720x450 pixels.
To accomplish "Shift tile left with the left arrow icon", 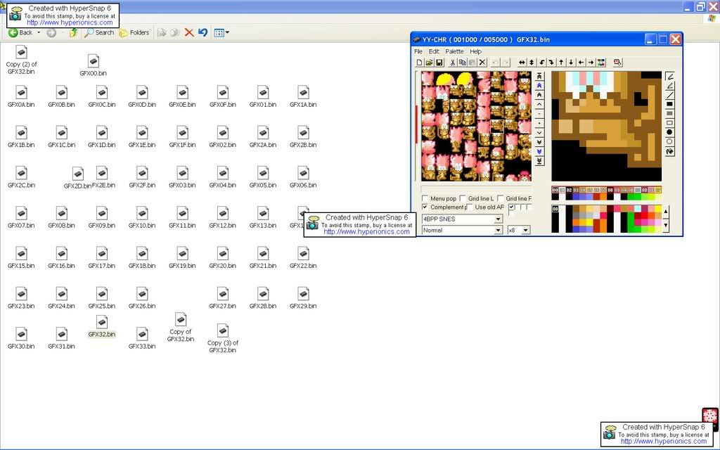I will coord(581,63).
